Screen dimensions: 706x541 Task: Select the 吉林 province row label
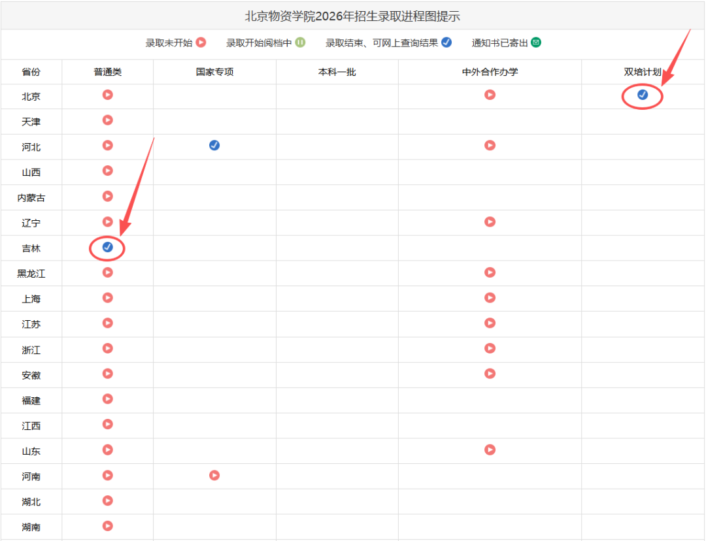click(x=31, y=248)
